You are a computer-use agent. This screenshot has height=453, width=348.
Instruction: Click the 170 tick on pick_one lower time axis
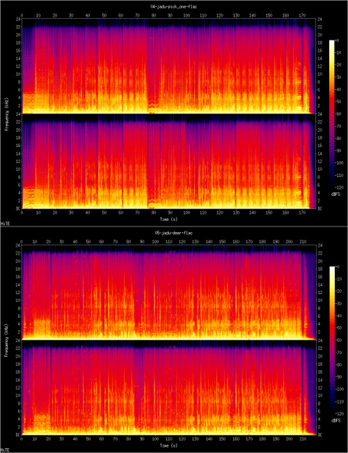point(302,213)
